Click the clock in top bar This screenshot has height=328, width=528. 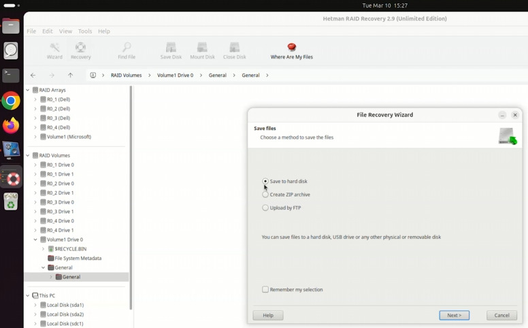coord(385,5)
